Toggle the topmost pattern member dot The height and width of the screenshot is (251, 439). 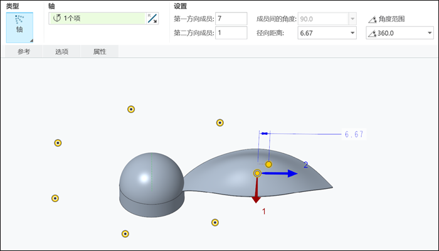(131, 109)
